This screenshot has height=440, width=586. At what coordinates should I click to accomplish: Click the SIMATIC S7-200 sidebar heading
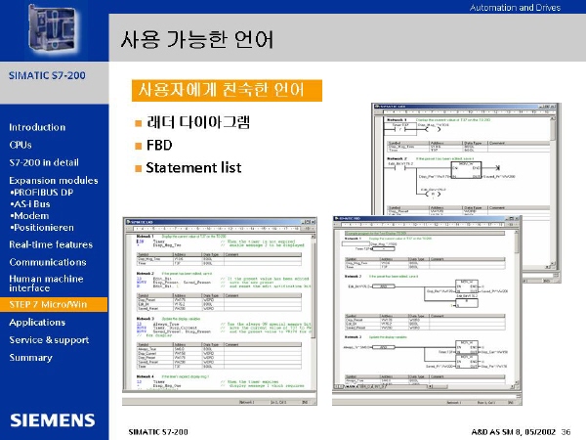pos(47,75)
